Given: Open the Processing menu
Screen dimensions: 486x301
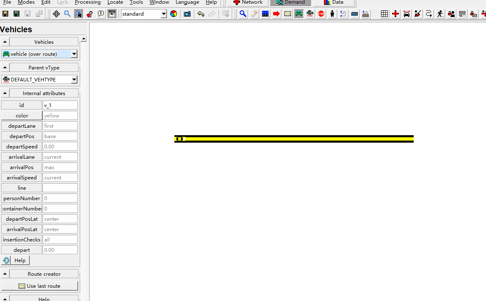Looking at the screenshot, I should [x=88, y=2].
